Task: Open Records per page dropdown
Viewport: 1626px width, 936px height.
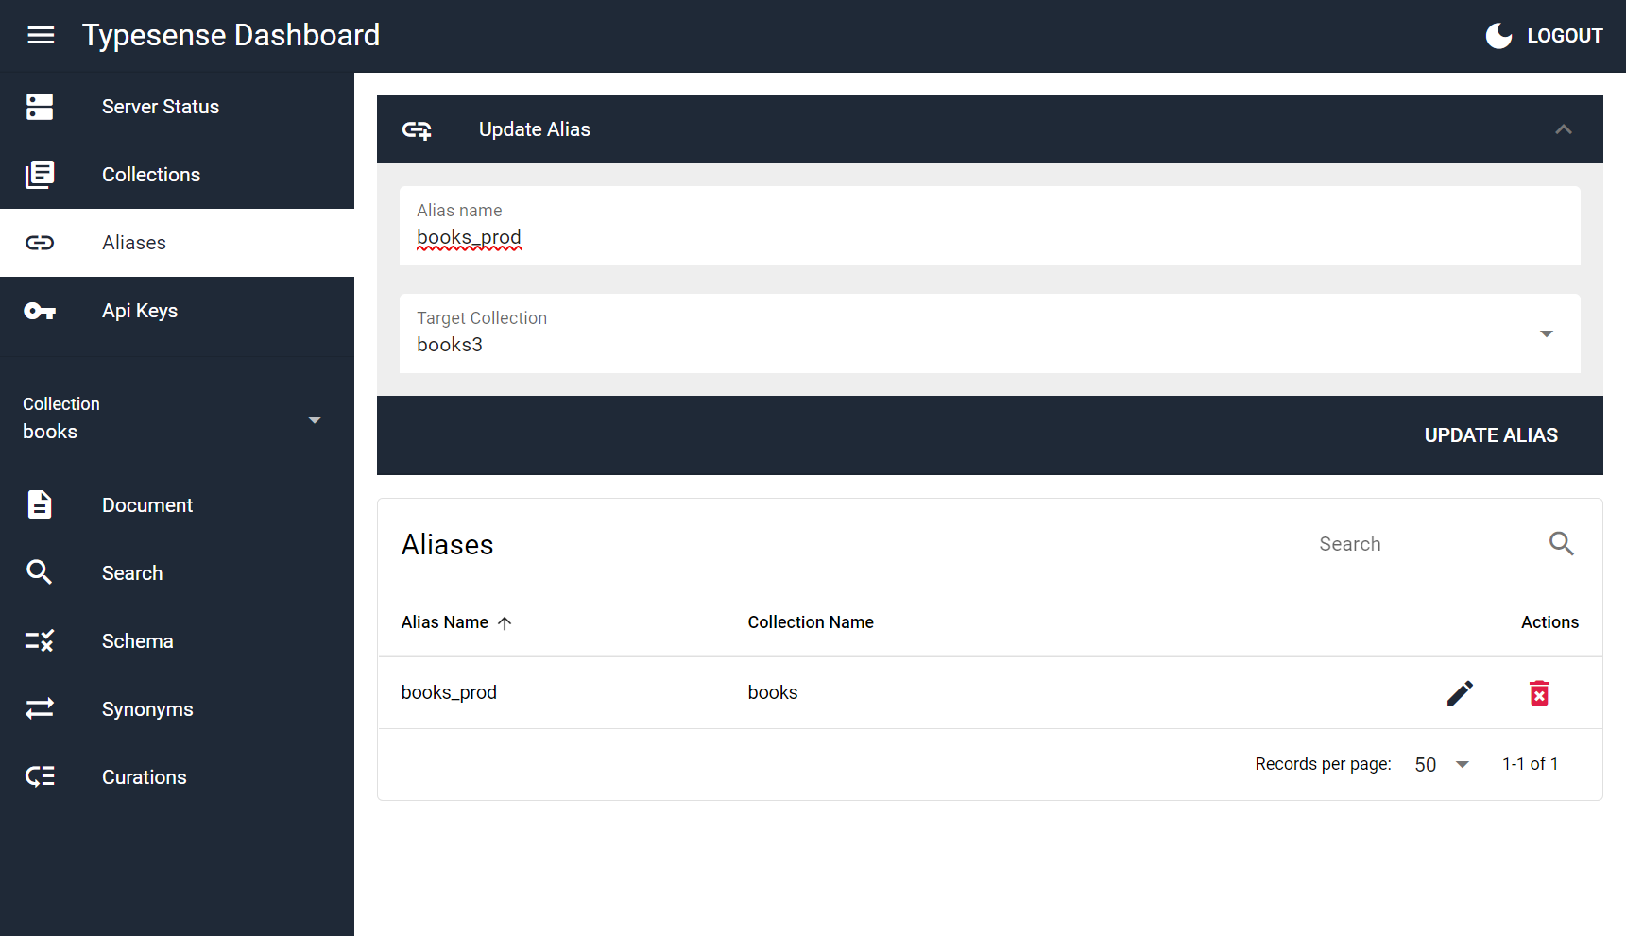Action: (x=1442, y=764)
